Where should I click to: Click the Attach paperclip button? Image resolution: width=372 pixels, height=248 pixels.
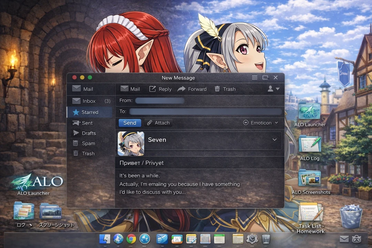click(158, 123)
